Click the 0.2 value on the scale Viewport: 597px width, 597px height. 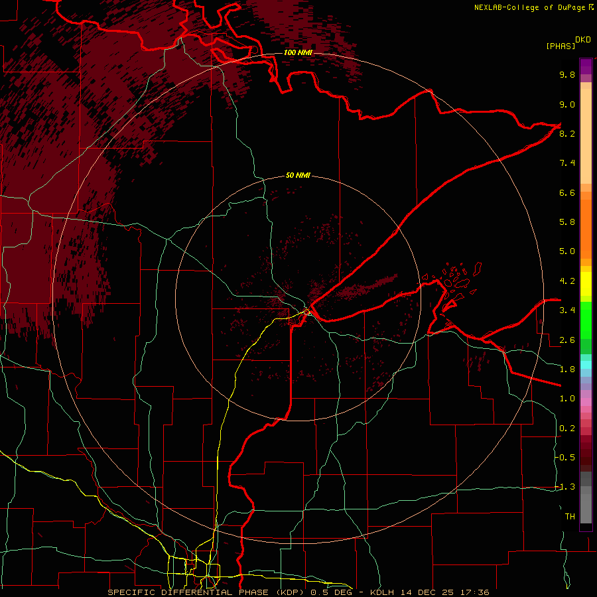pos(567,429)
